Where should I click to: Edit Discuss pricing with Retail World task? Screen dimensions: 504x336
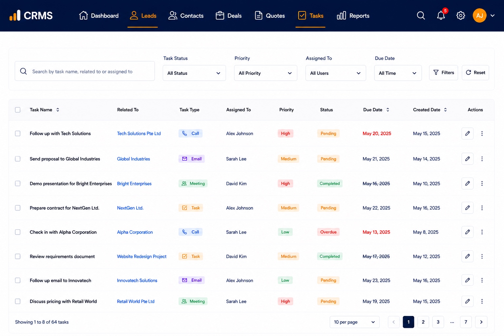467,301
